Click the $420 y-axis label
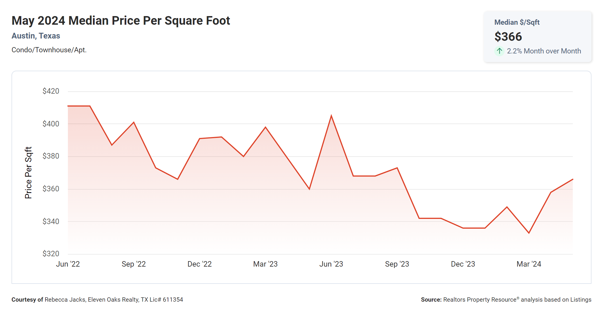603x316 pixels. click(51, 91)
